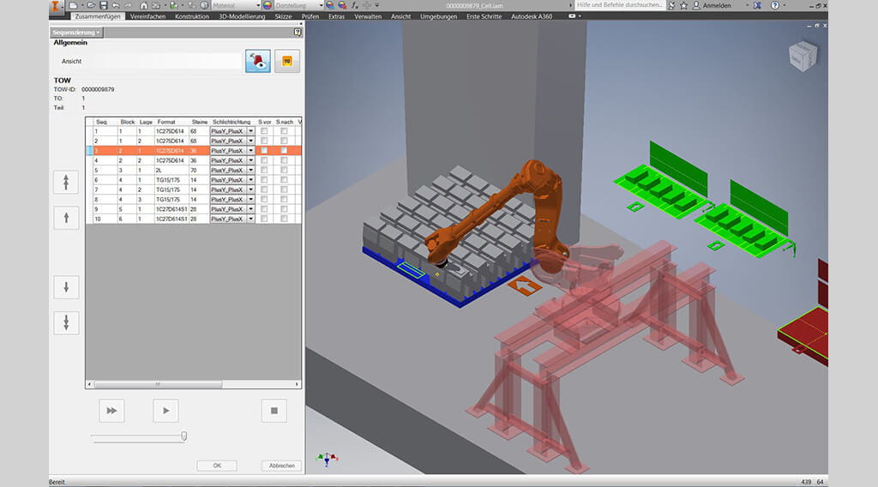The image size is (878, 487).
Task: Open the Prüfen ribbon tab
Action: point(312,16)
